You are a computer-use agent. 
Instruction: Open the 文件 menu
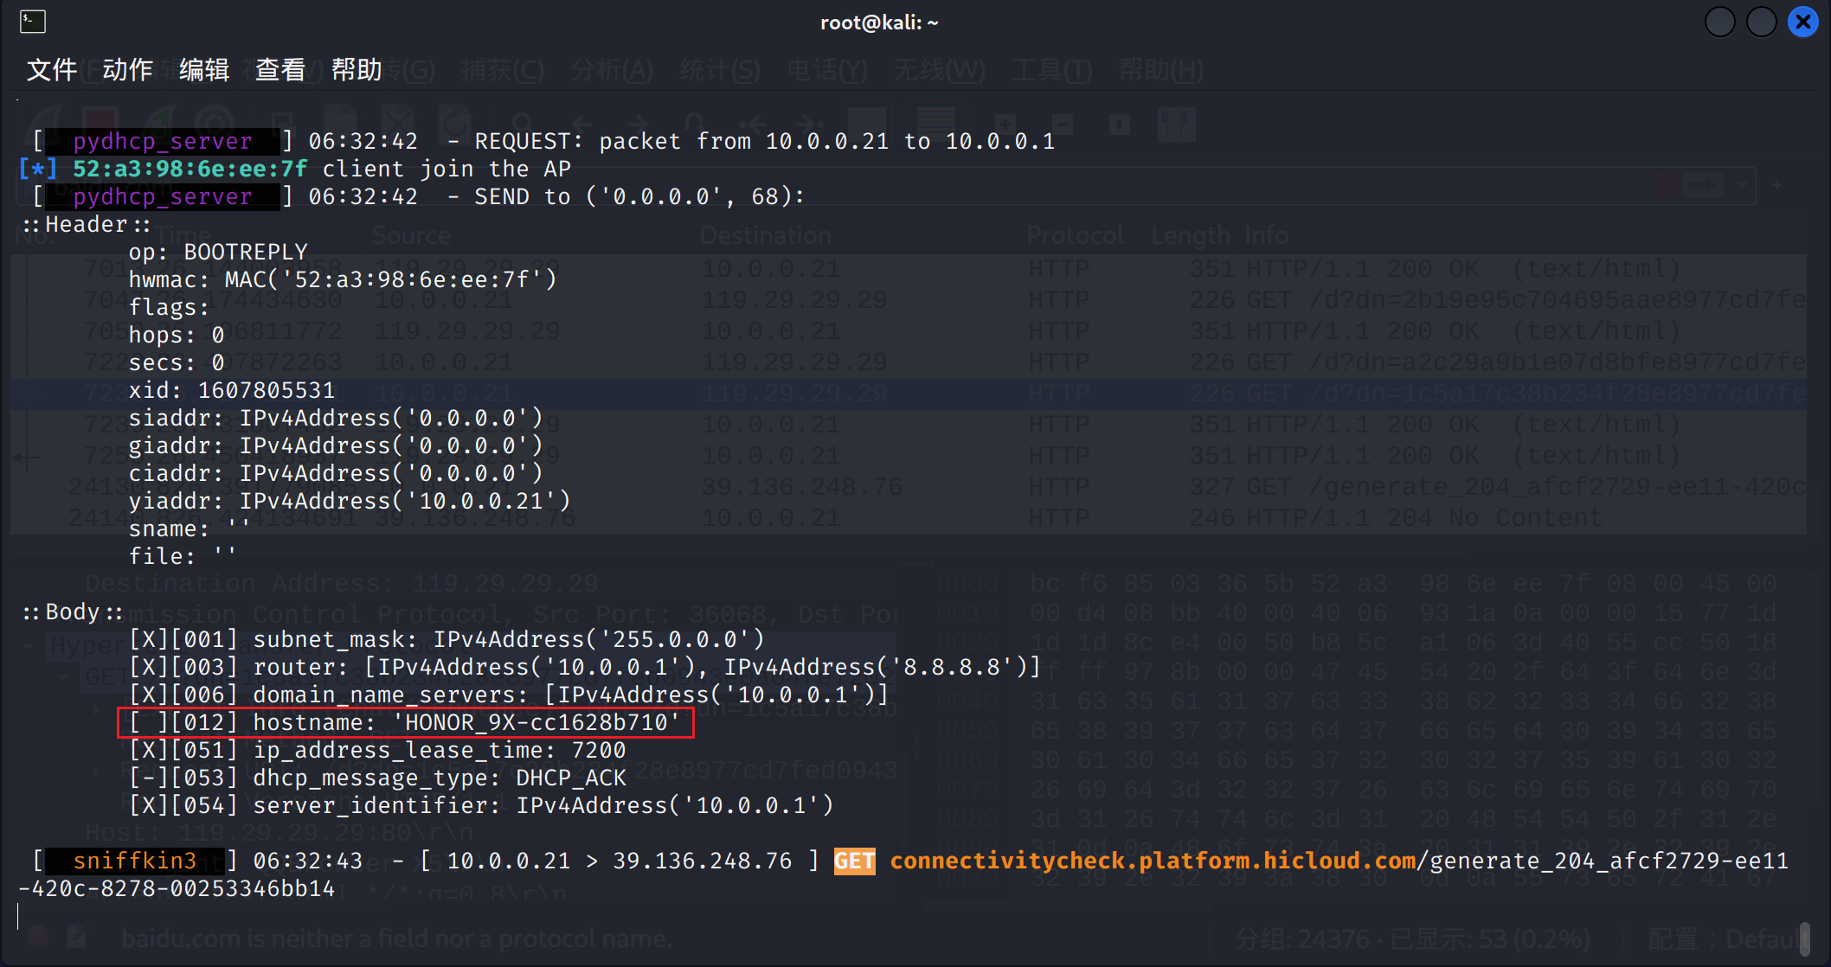click(x=52, y=69)
